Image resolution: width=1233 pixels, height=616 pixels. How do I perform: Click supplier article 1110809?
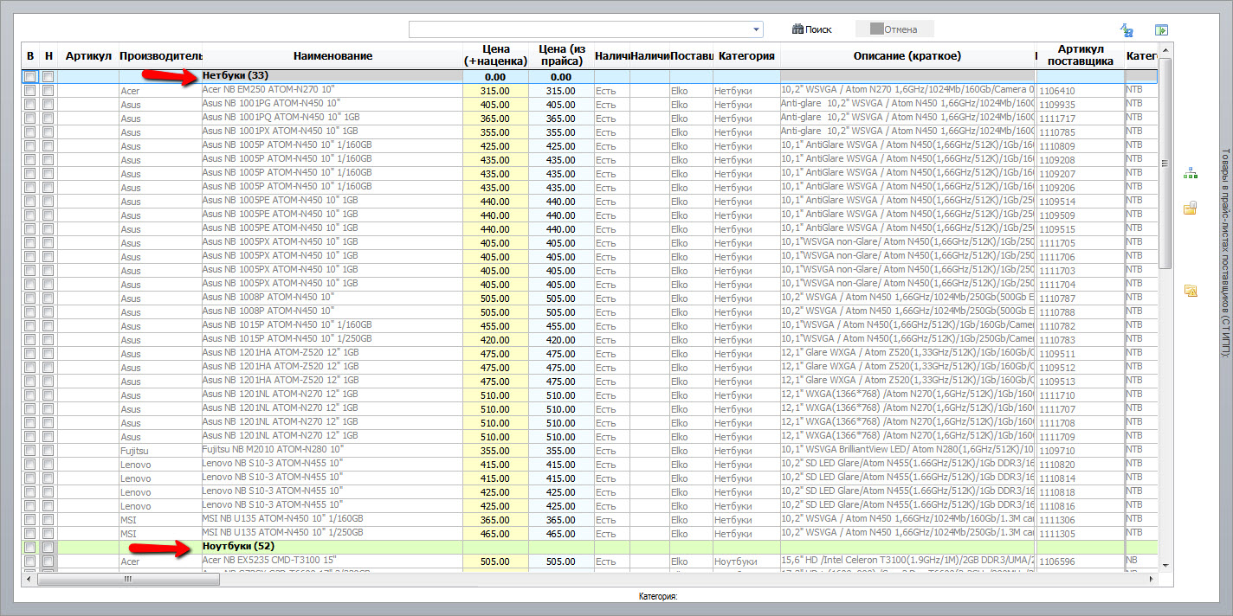pos(1080,146)
